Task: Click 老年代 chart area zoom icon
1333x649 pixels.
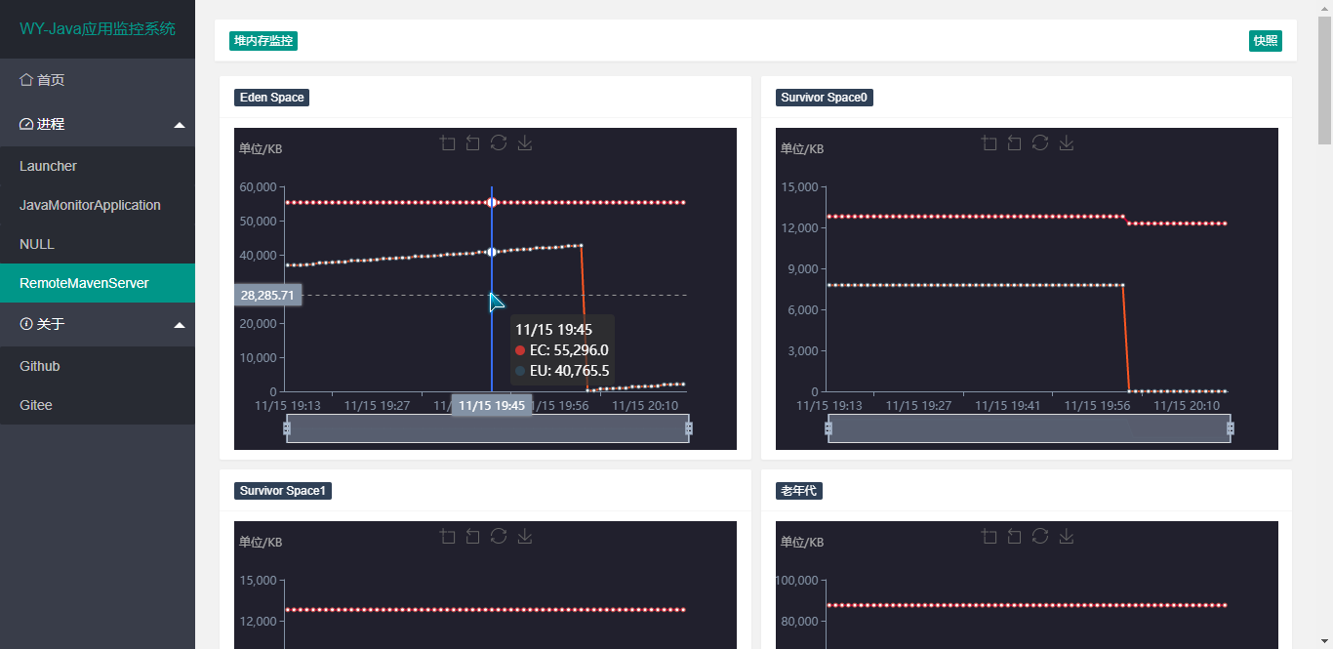Action: [990, 537]
